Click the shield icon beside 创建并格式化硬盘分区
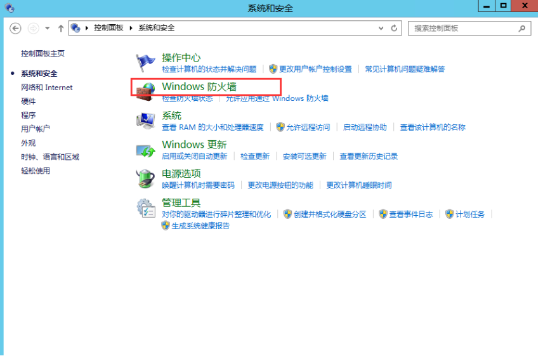Image resolution: width=543 pixels, height=356 pixels. tap(287, 214)
